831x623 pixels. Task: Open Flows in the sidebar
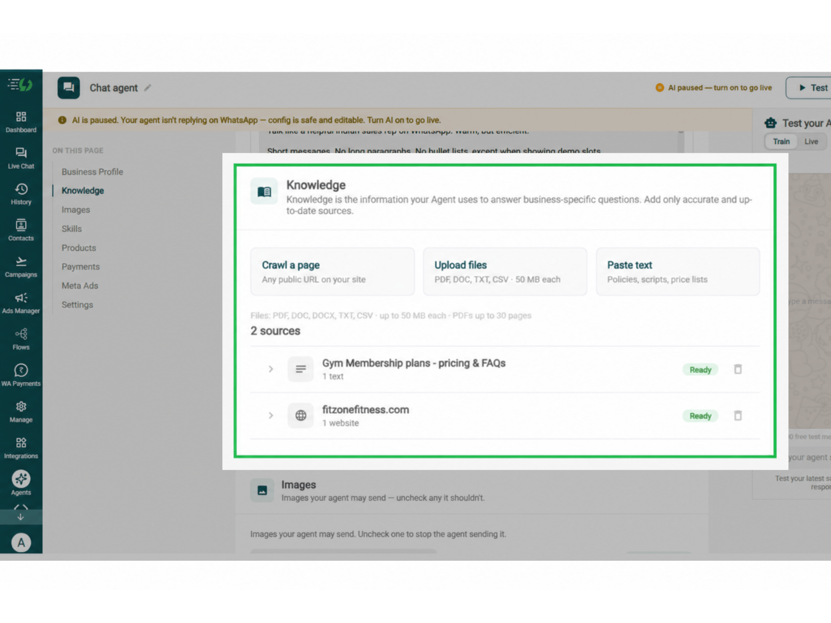point(21,340)
